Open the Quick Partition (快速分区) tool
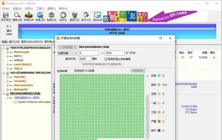The width and height of the screenshot is (222, 140). [40, 17]
